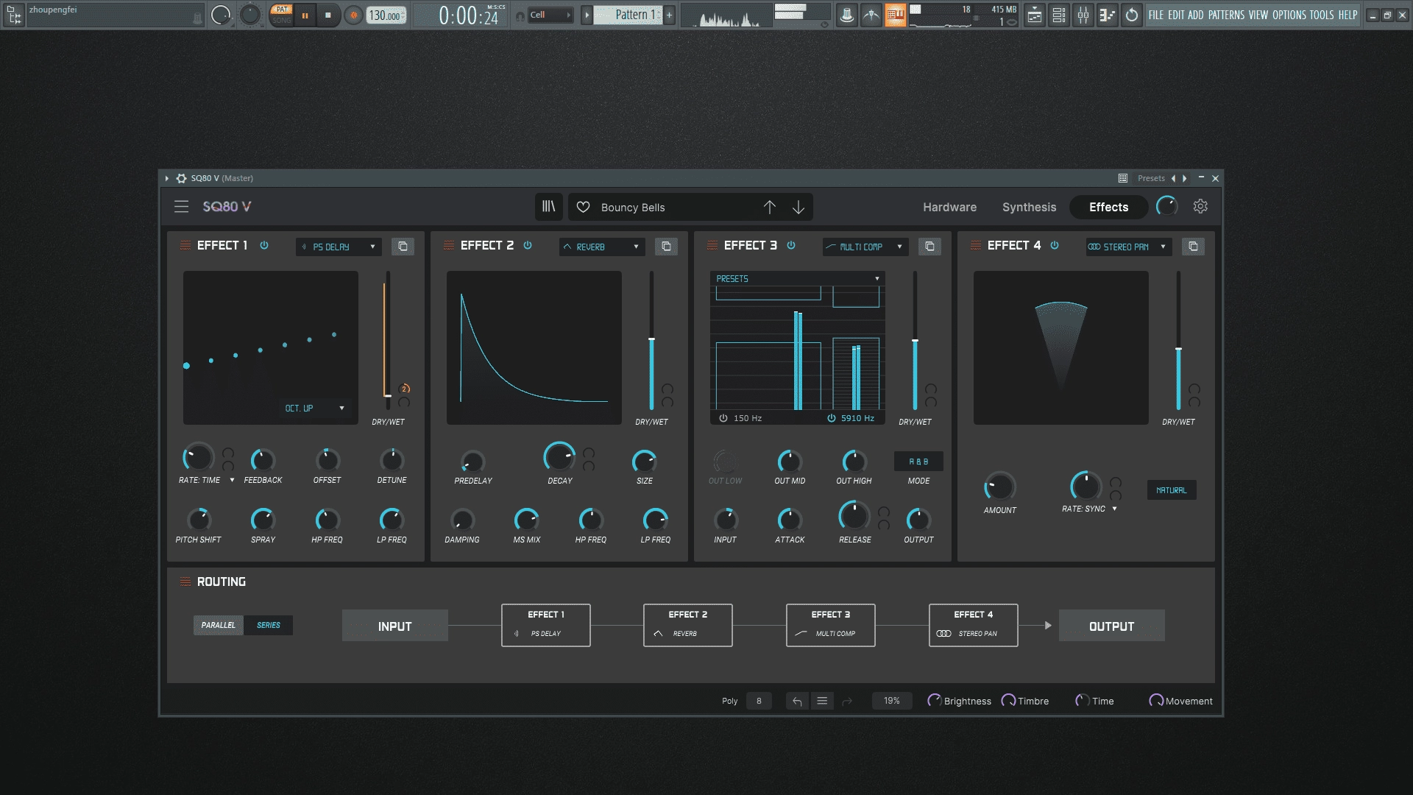Toggle Effect 4 power button
The width and height of the screenshot is (1413, 795).
(x=1055, y=246)
